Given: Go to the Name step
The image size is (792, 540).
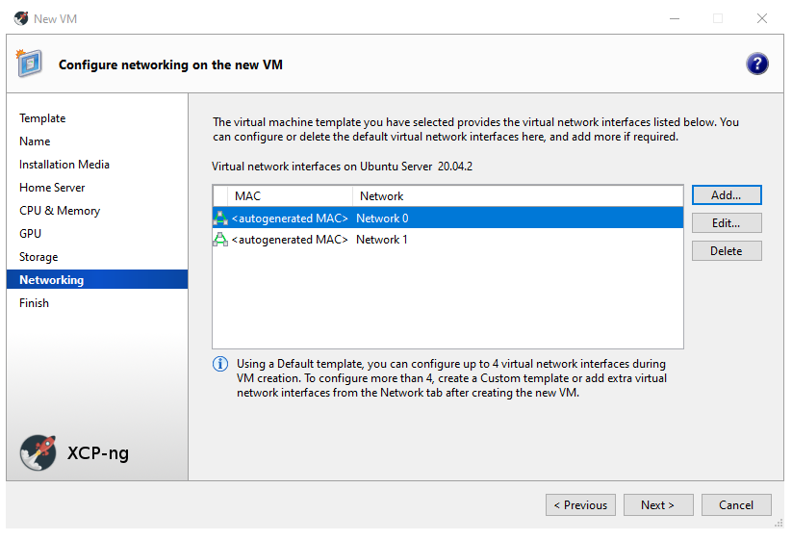Looking at the screenshot, I should (35, 141).
